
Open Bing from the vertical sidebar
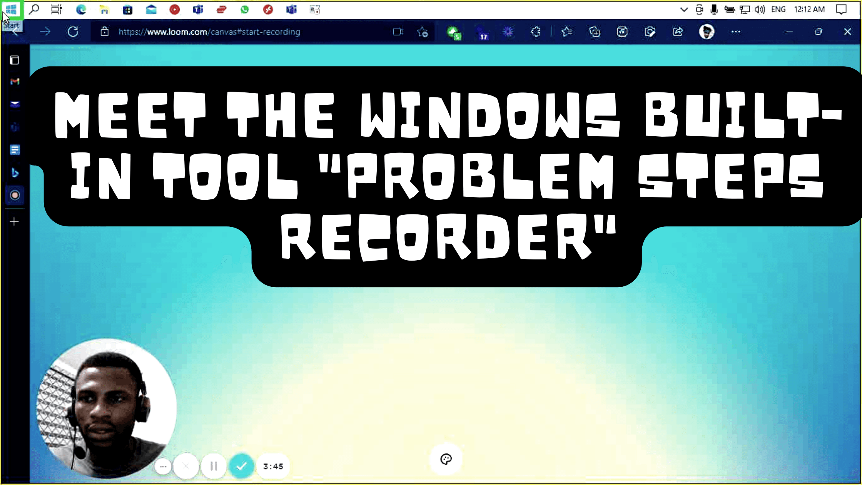[15, 173]
